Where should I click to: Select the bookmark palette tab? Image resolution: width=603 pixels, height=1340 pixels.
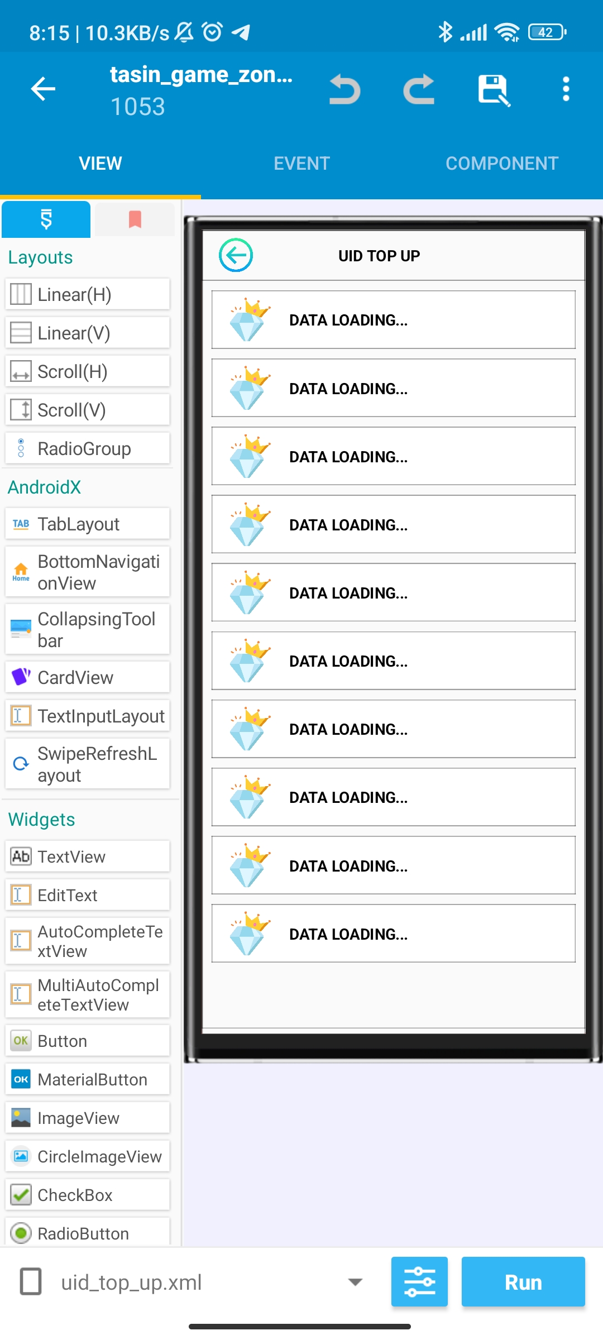pos(135,219)
